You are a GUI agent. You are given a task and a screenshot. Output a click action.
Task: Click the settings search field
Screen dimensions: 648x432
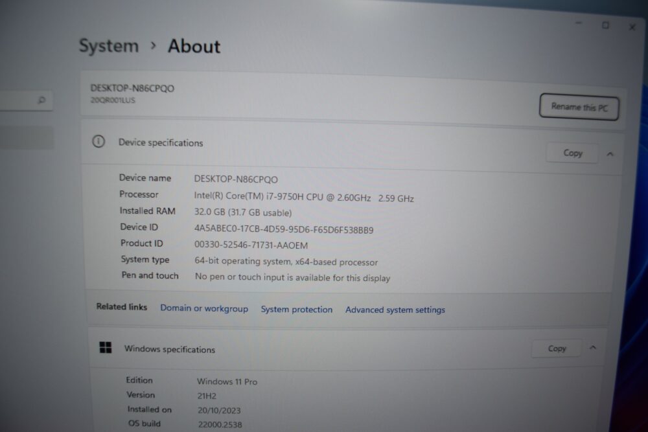click(x=26, y=100)
